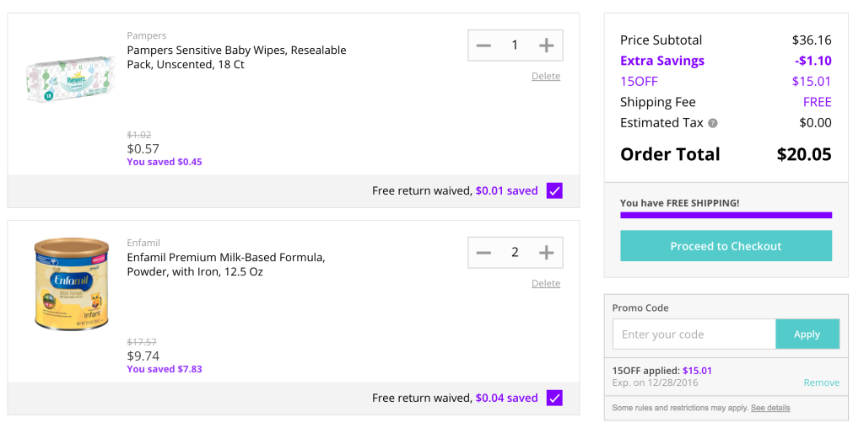Click the Estimated Tax $0.00 value
The image size is (864, 428).
816,123
